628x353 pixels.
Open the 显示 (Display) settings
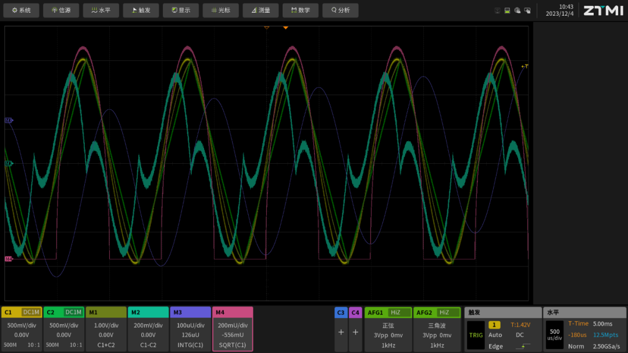point(180,10)
